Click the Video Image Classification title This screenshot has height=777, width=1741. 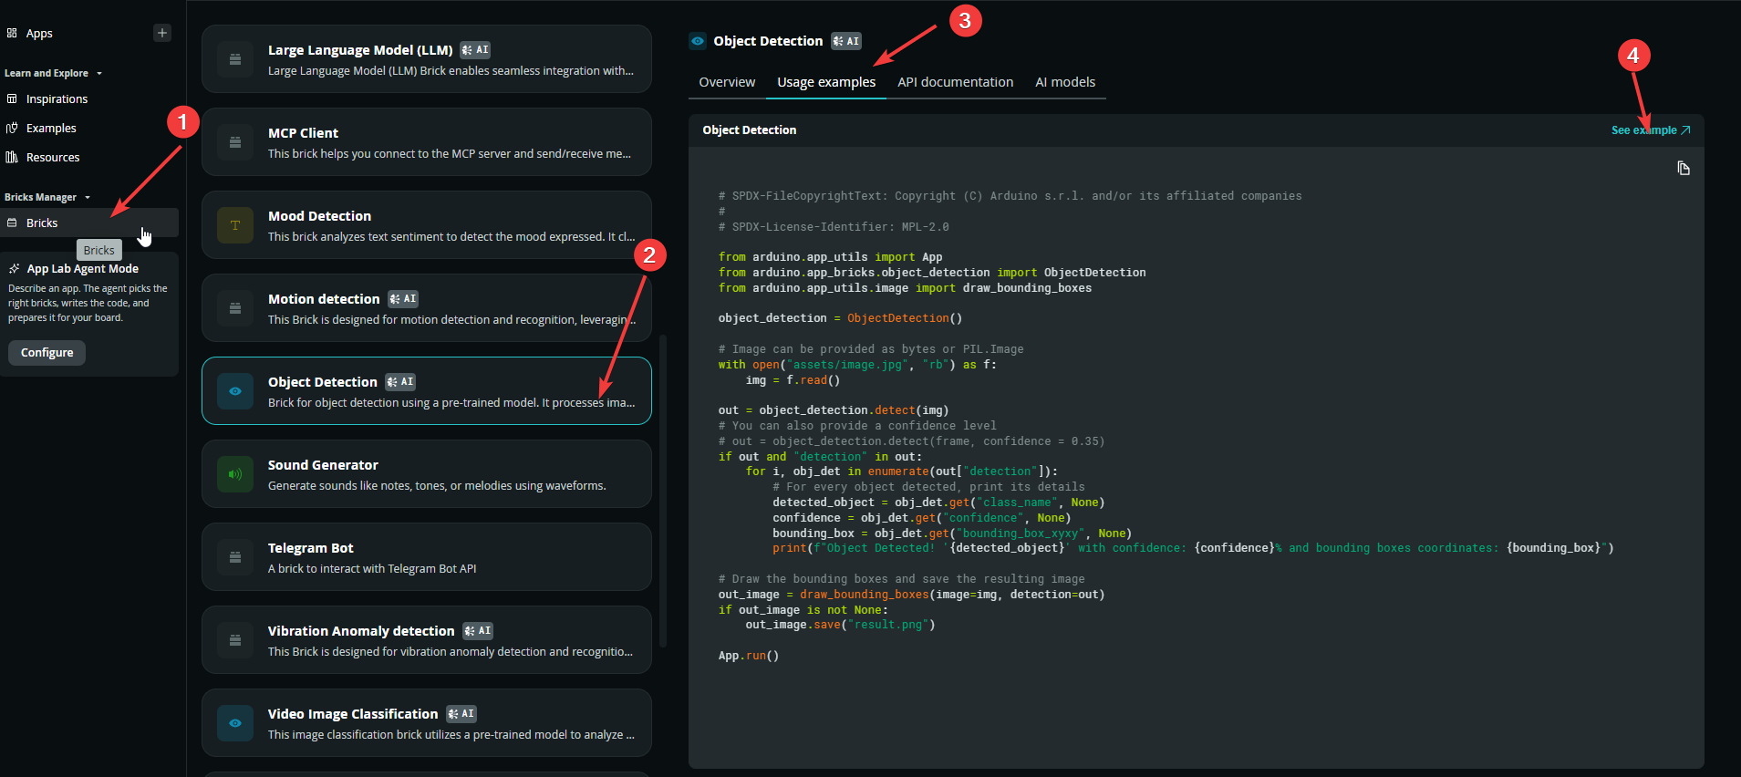[x=353, y=714]
